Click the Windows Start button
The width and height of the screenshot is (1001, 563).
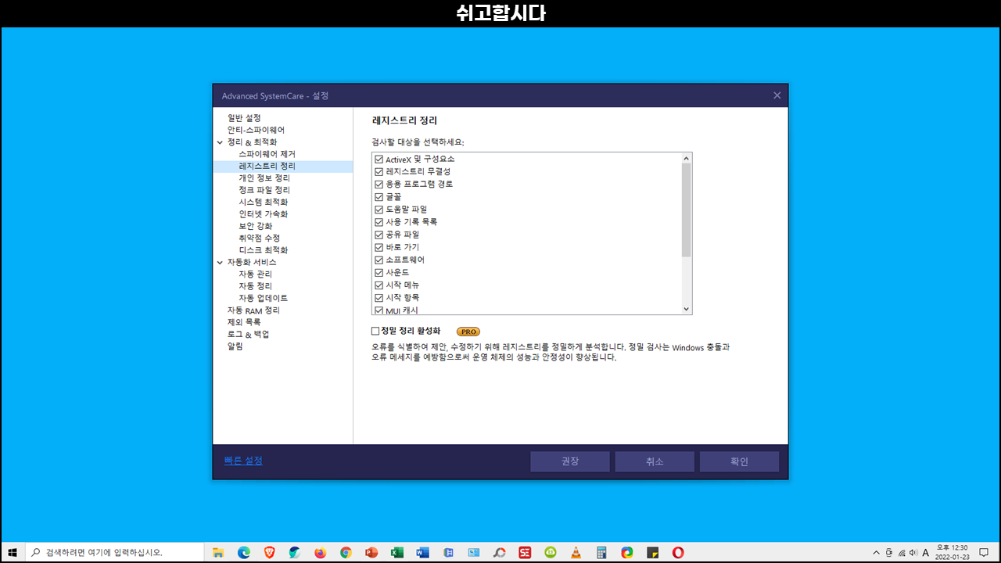coord(13,552)
